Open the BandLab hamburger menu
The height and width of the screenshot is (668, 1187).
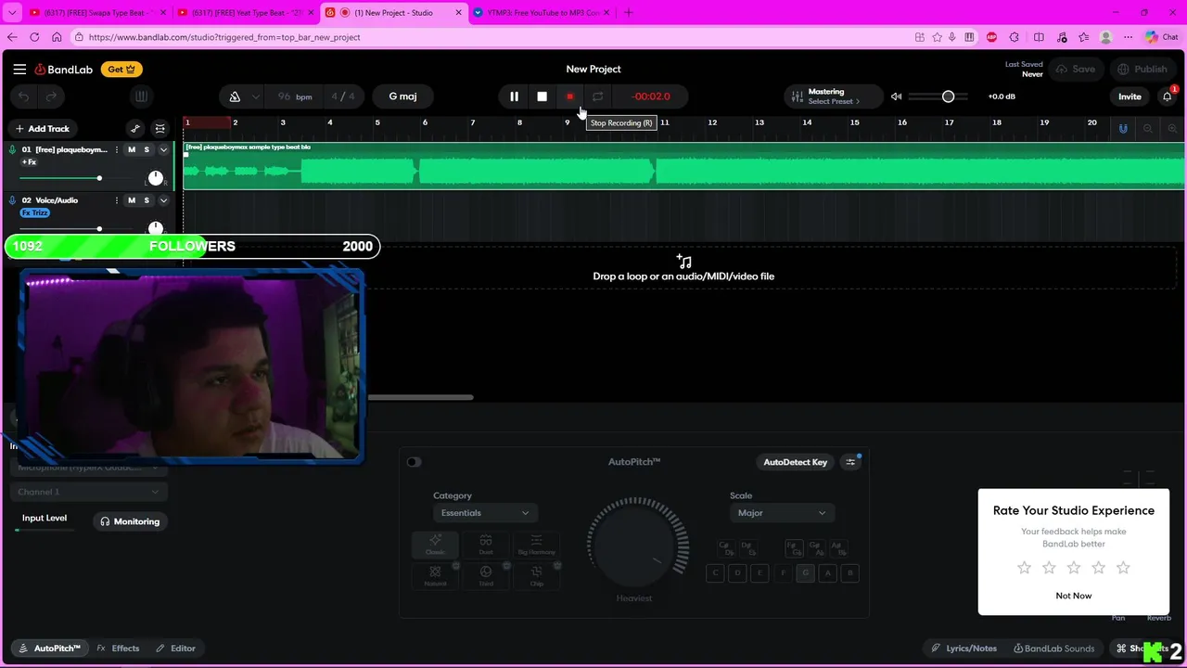click(19, 69)
